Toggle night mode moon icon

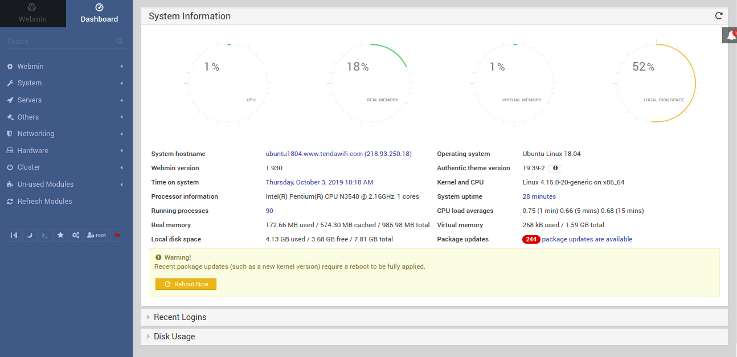(x=29, y=235)
